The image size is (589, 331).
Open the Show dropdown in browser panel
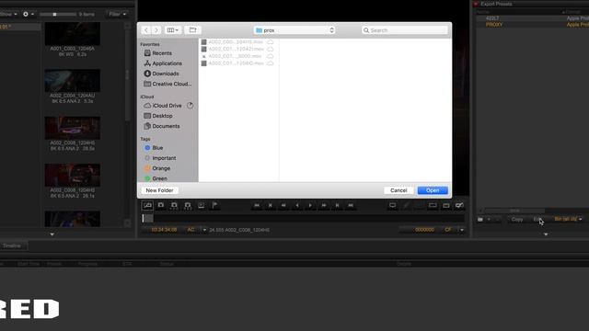(x=8, y=14)
